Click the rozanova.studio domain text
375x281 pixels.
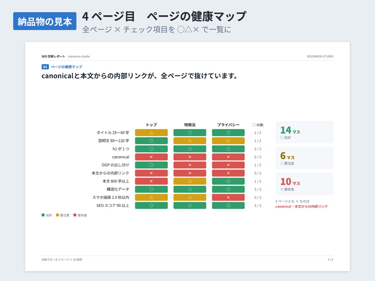(79, 57)
